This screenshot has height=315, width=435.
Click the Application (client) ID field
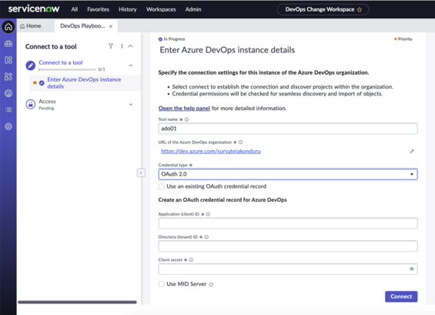[288, 223]
